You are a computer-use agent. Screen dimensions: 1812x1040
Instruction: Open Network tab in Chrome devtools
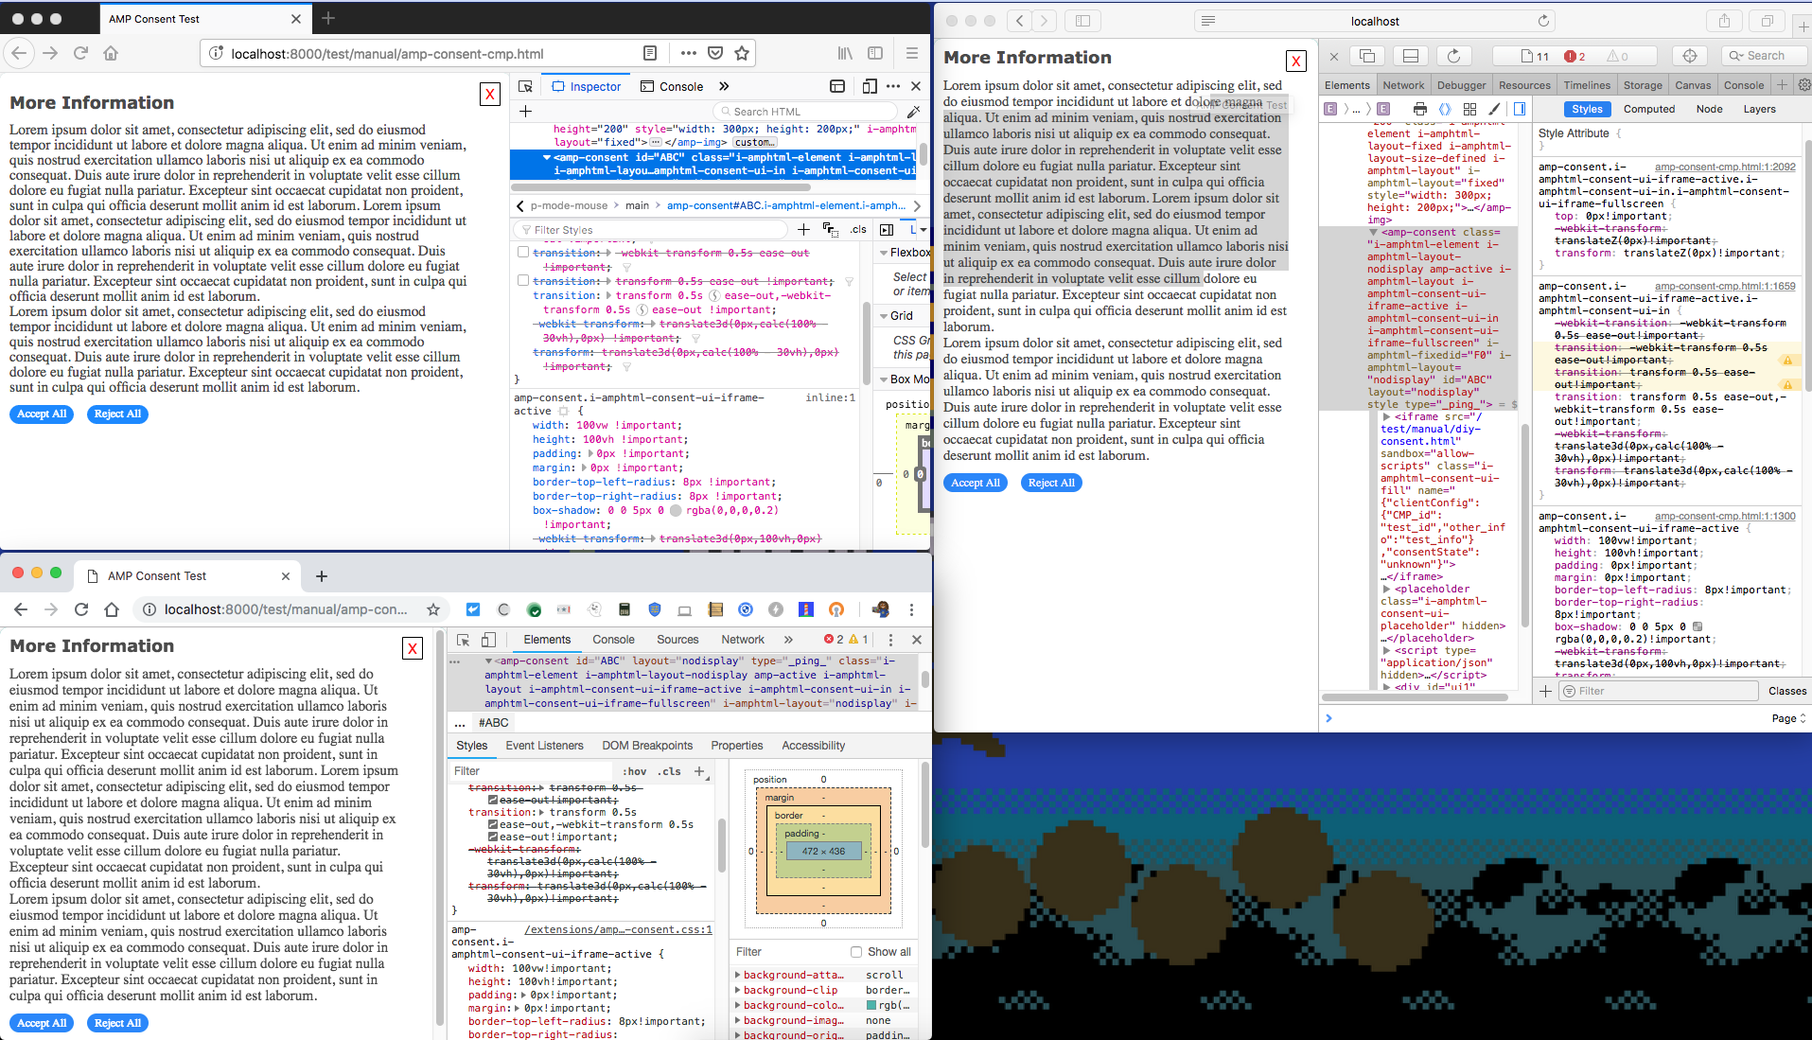(743, 640)
